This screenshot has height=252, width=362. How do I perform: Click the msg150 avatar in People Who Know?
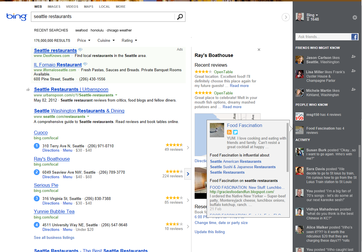(300, 116)
